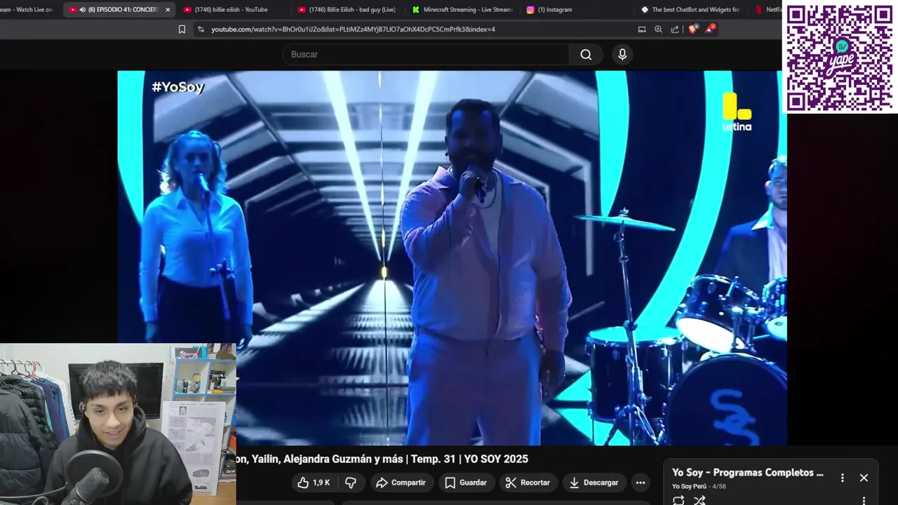The width and height of the screenshot is (898, 505).
Task: Open the Brave Shields lion icon
Action: coord(693,29)
